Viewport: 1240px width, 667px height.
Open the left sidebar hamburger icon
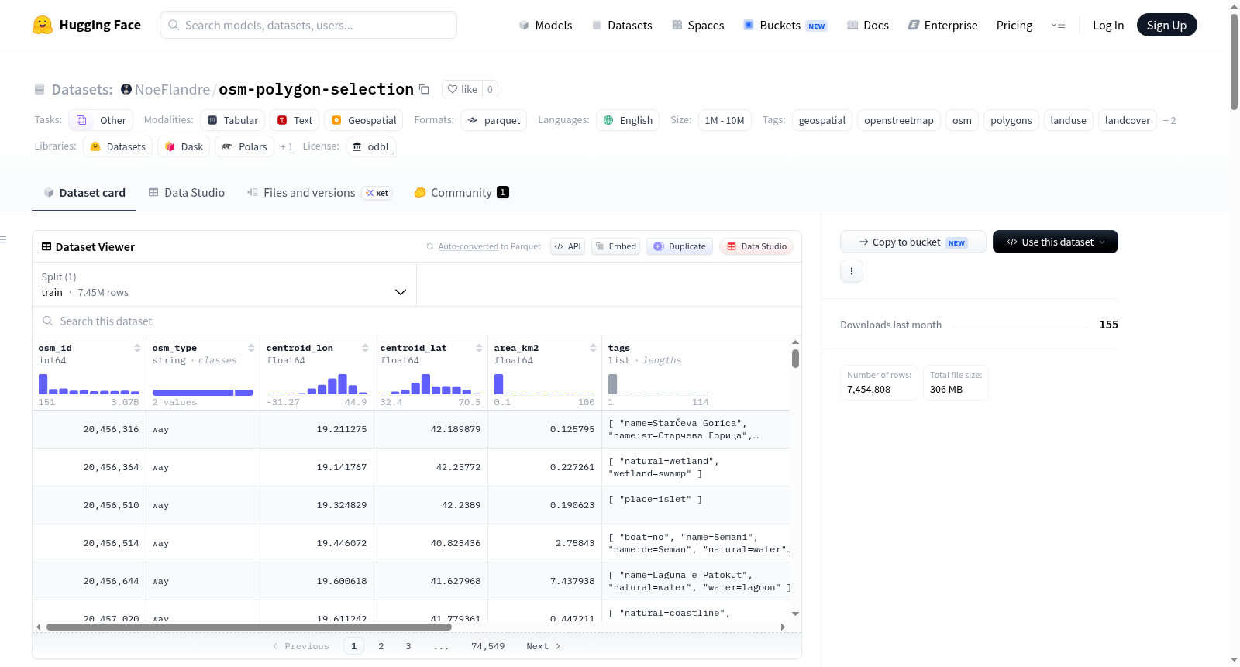point(3,239)
